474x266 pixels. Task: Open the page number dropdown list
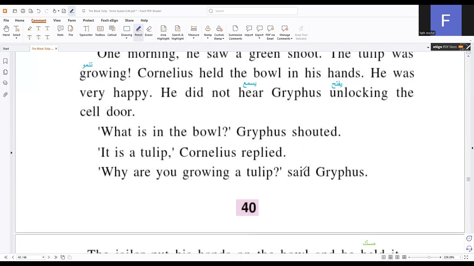point(43,257)
